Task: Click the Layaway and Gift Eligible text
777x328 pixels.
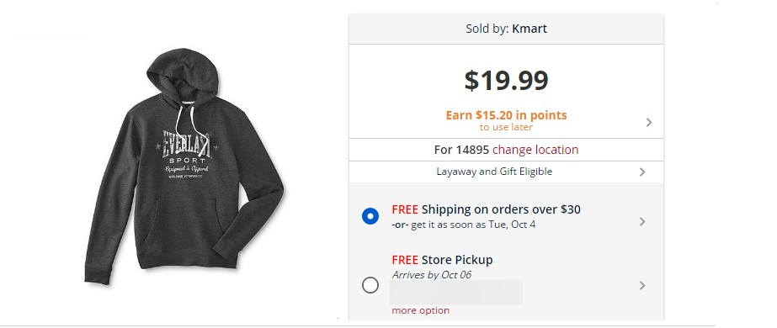Action: click(494, 172)
